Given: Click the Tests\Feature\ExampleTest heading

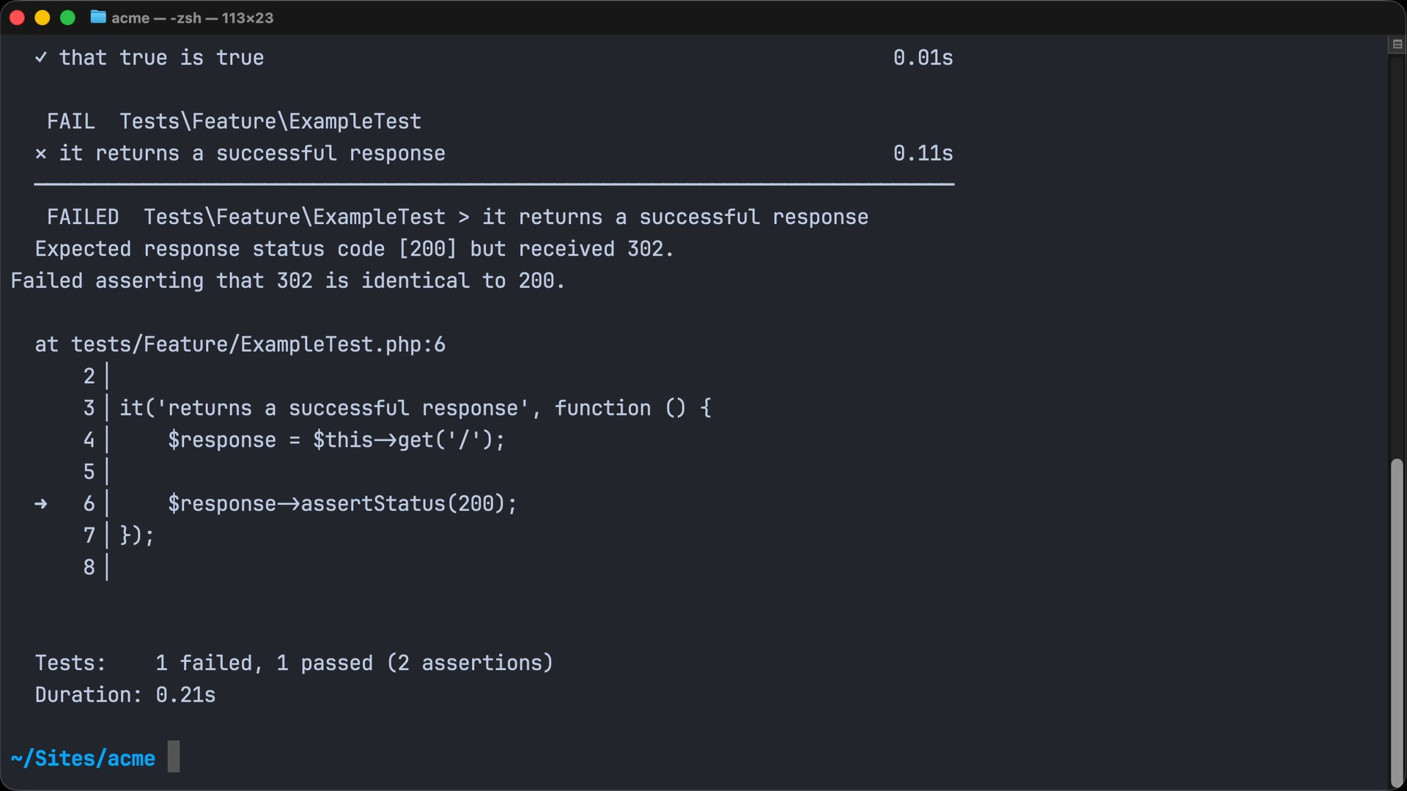Looking at the screenshot, I should 272,122.
